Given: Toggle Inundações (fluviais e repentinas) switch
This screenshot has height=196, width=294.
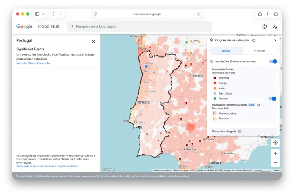Looking at the screenshot, I should tap(273, 61).
